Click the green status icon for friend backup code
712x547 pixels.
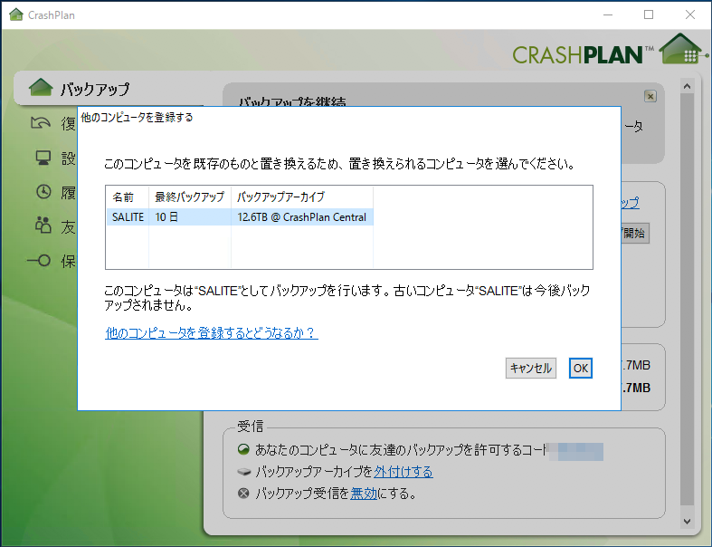[x=243, y=450]
